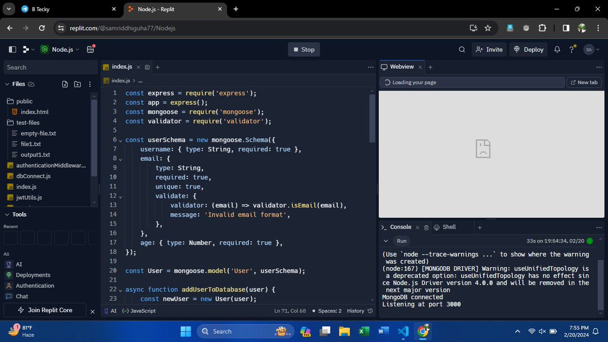Open file History
608x342 pixels.
click(x=359, y=311)
